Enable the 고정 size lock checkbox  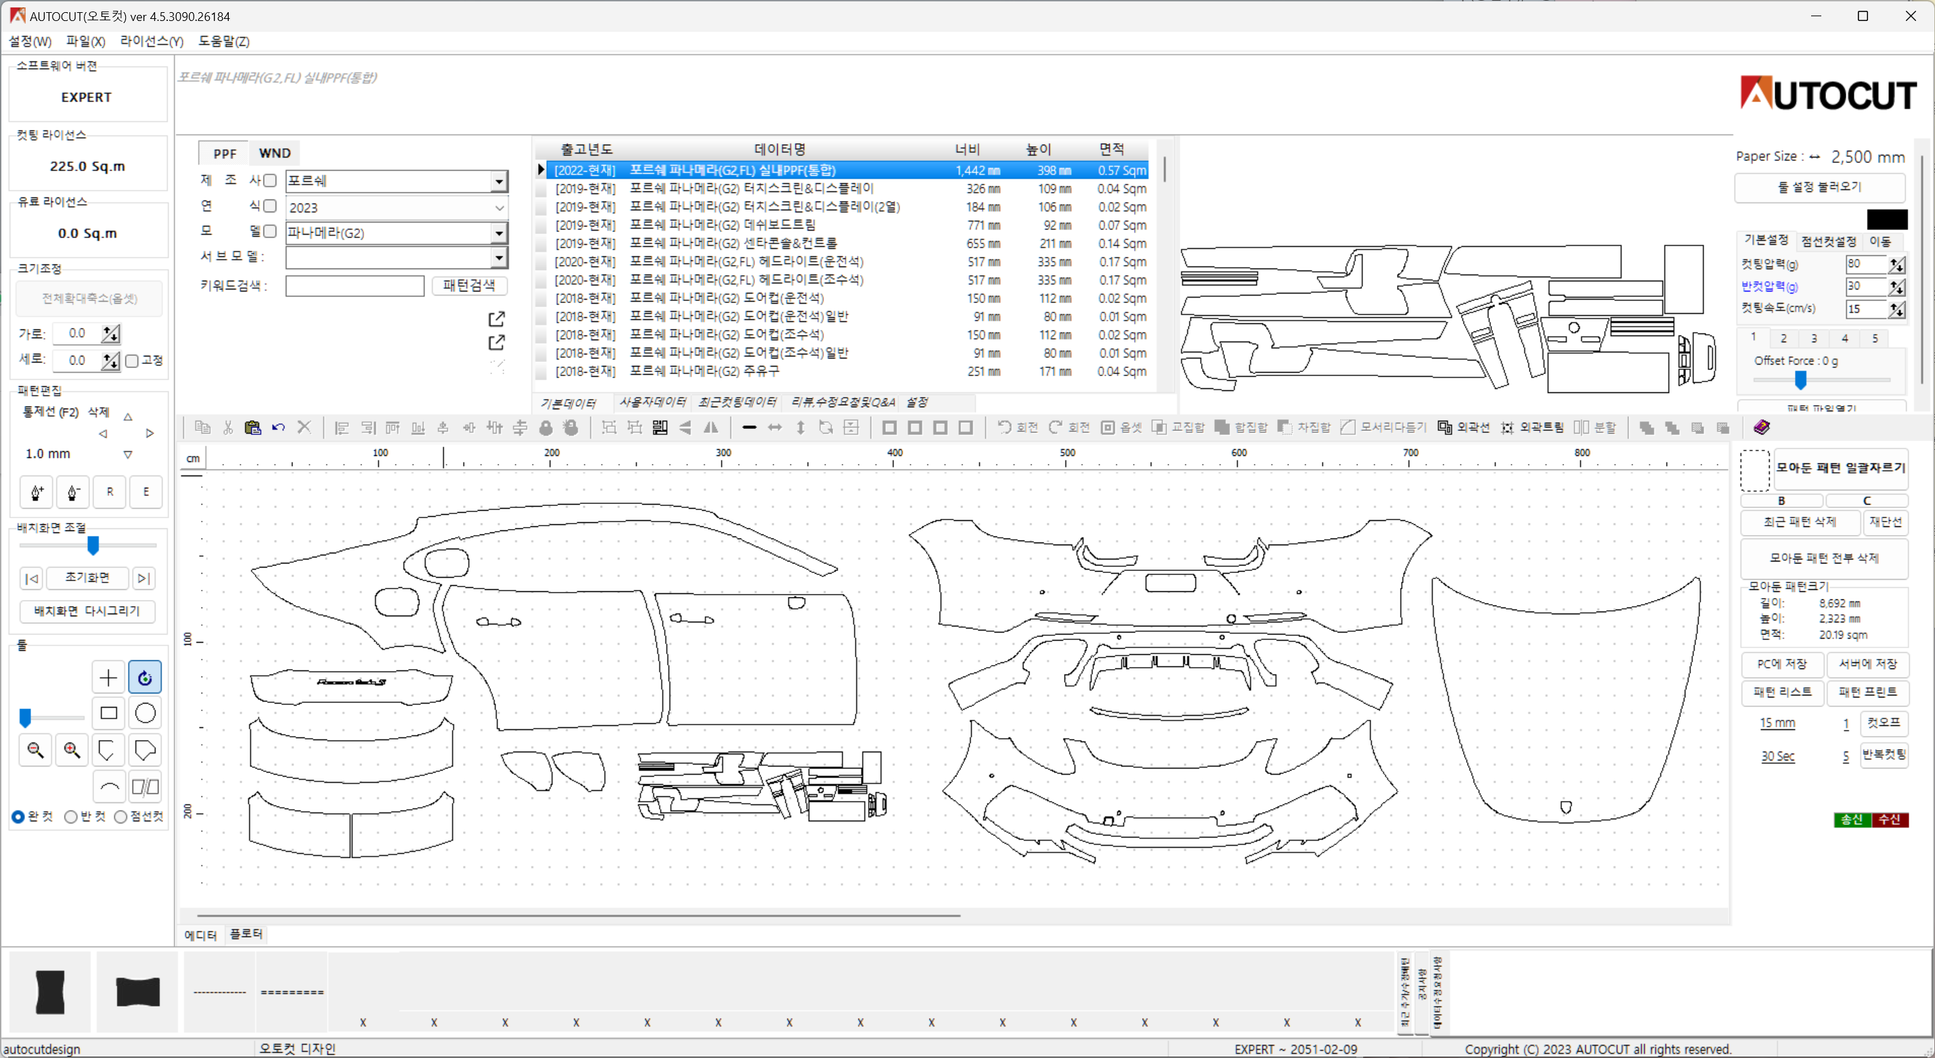pyautogui.click(x=132, y=361)
